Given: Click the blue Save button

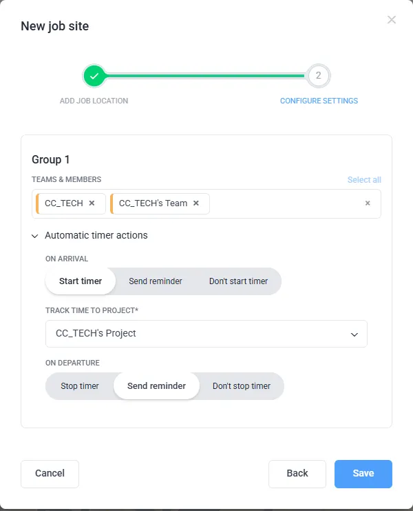Looking at the screenshot, I should (363, 474).
